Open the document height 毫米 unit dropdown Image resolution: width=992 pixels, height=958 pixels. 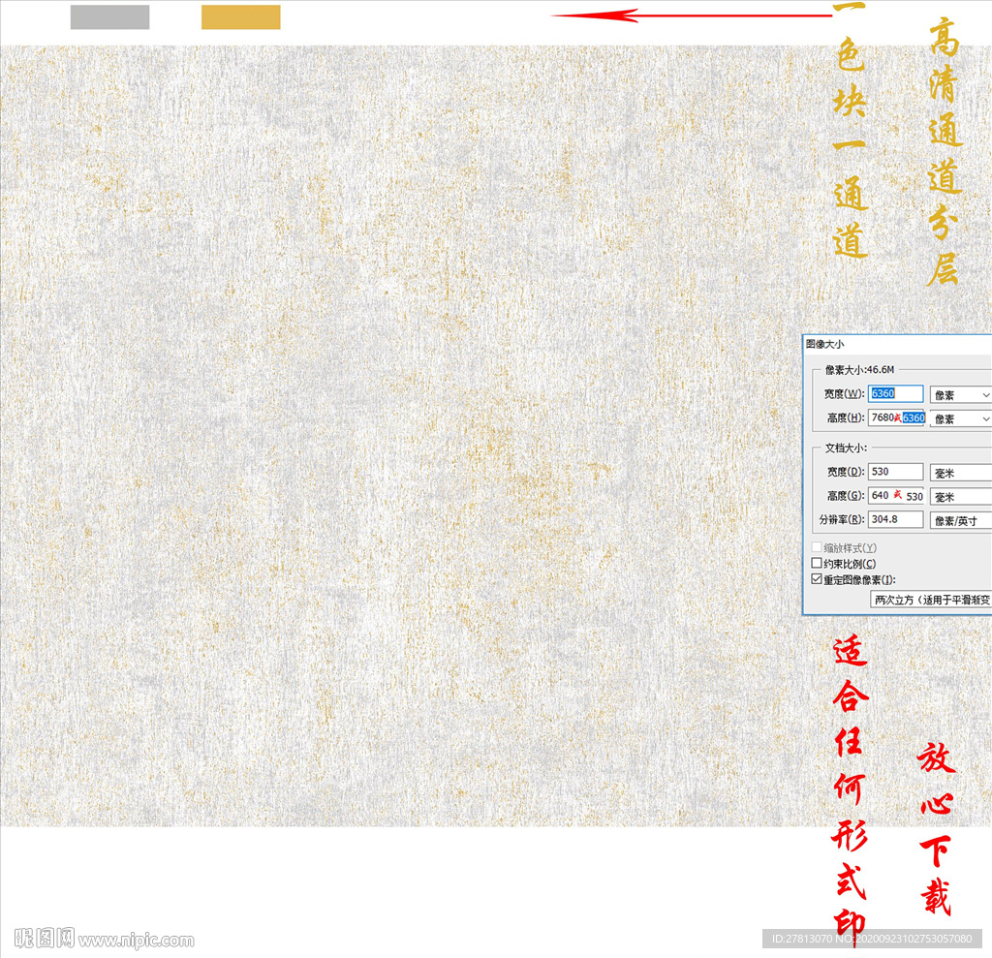pos(960,497)
